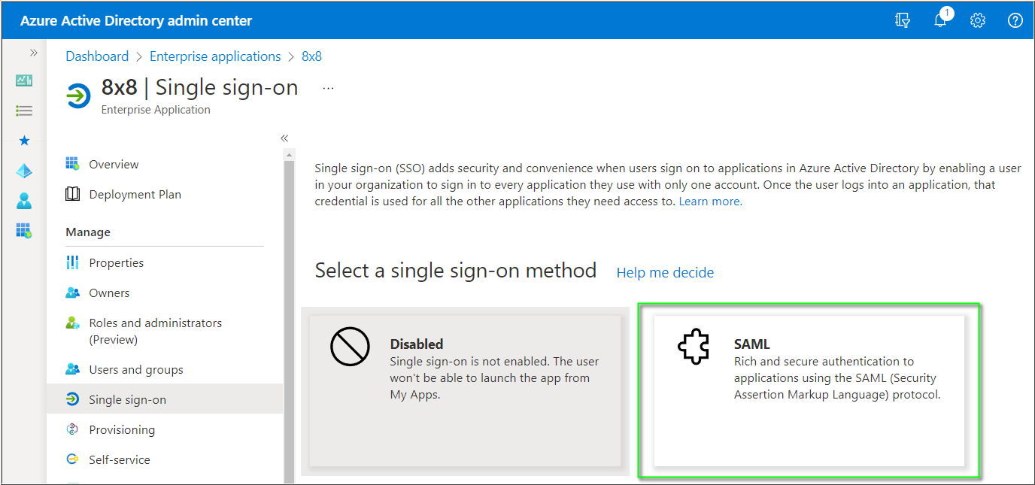Open the Users icon in left sidebar
The image size is (1035, 485).
[x=24, y=201]
